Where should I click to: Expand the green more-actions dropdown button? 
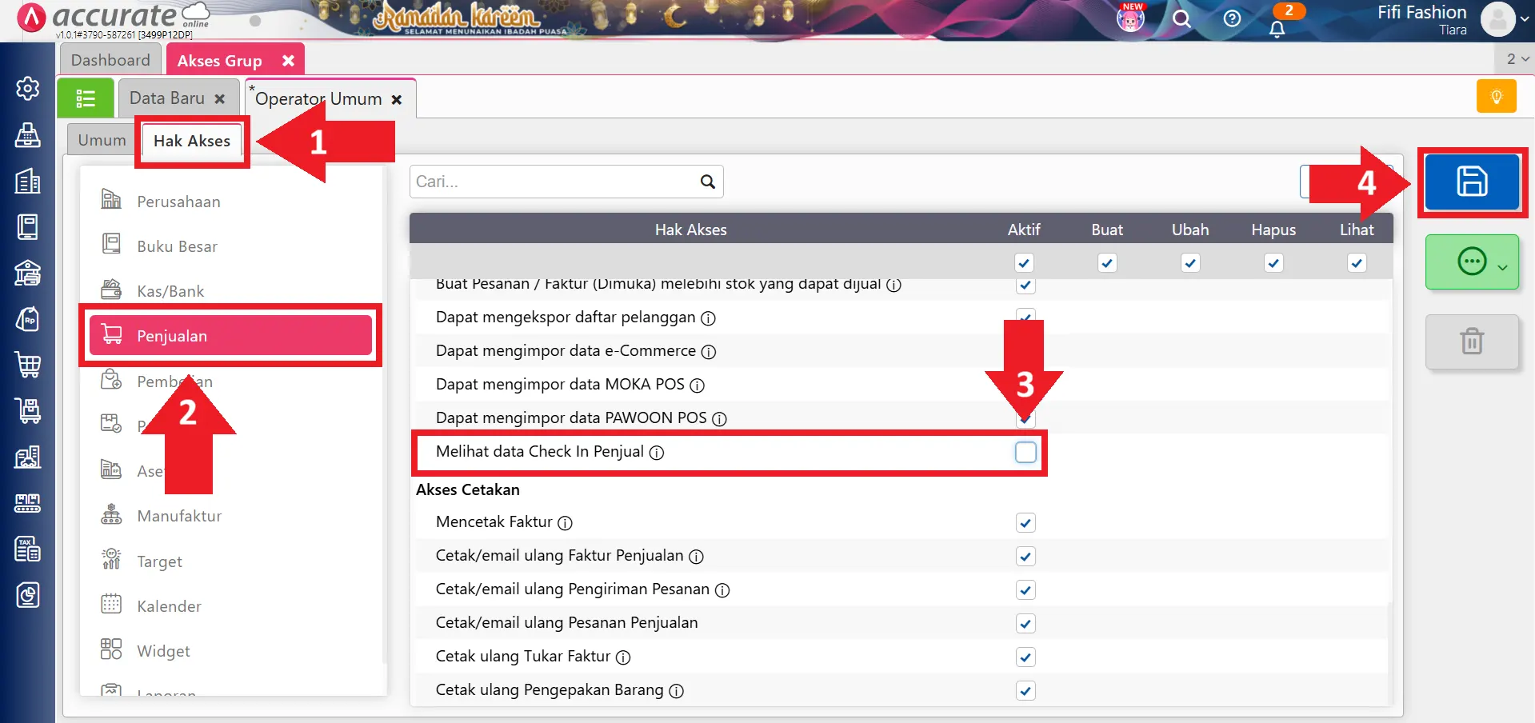tap(1472, 262)
